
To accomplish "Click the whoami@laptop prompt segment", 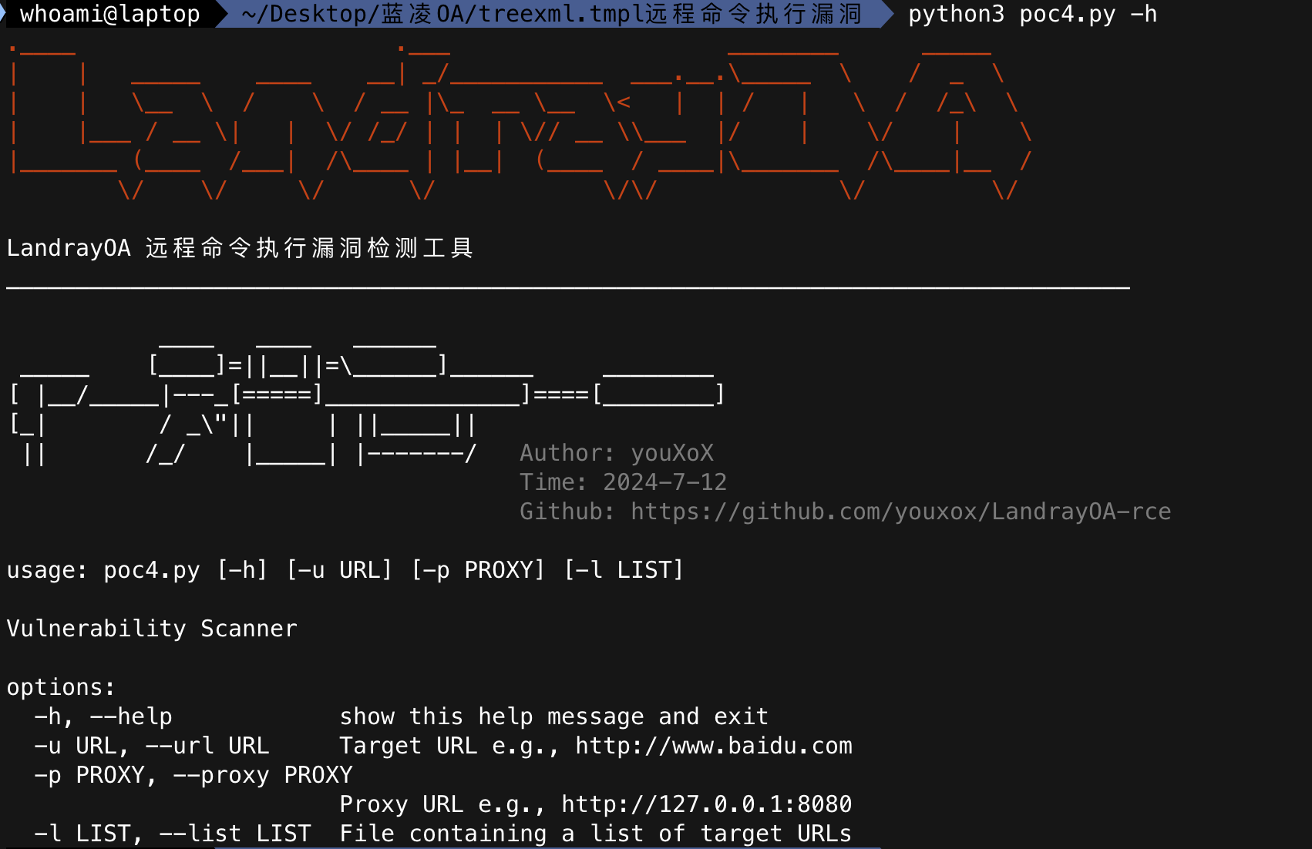I will click(109, 14).
